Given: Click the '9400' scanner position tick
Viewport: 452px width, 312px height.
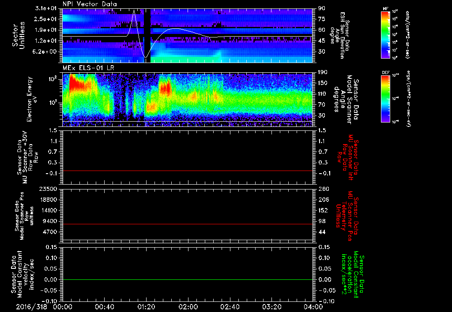Looking at the screenshot, I should click(49, 221).
